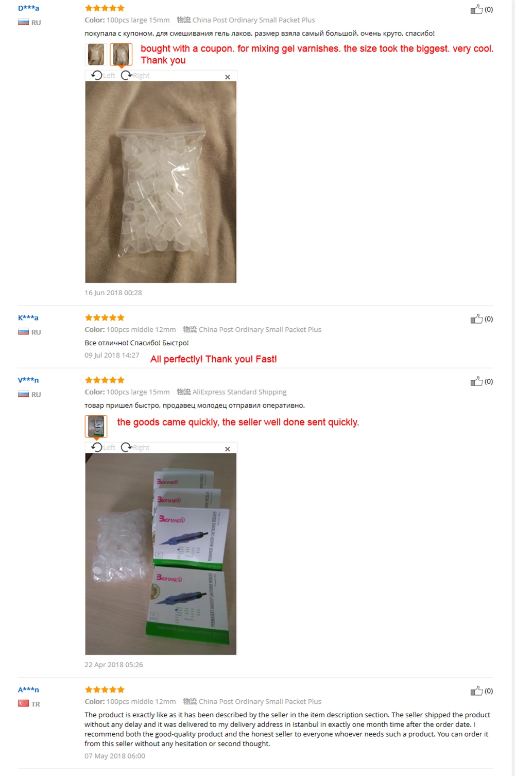Click the thumbnail in V***n's review
Screen dimensions: 515x776
96,426
